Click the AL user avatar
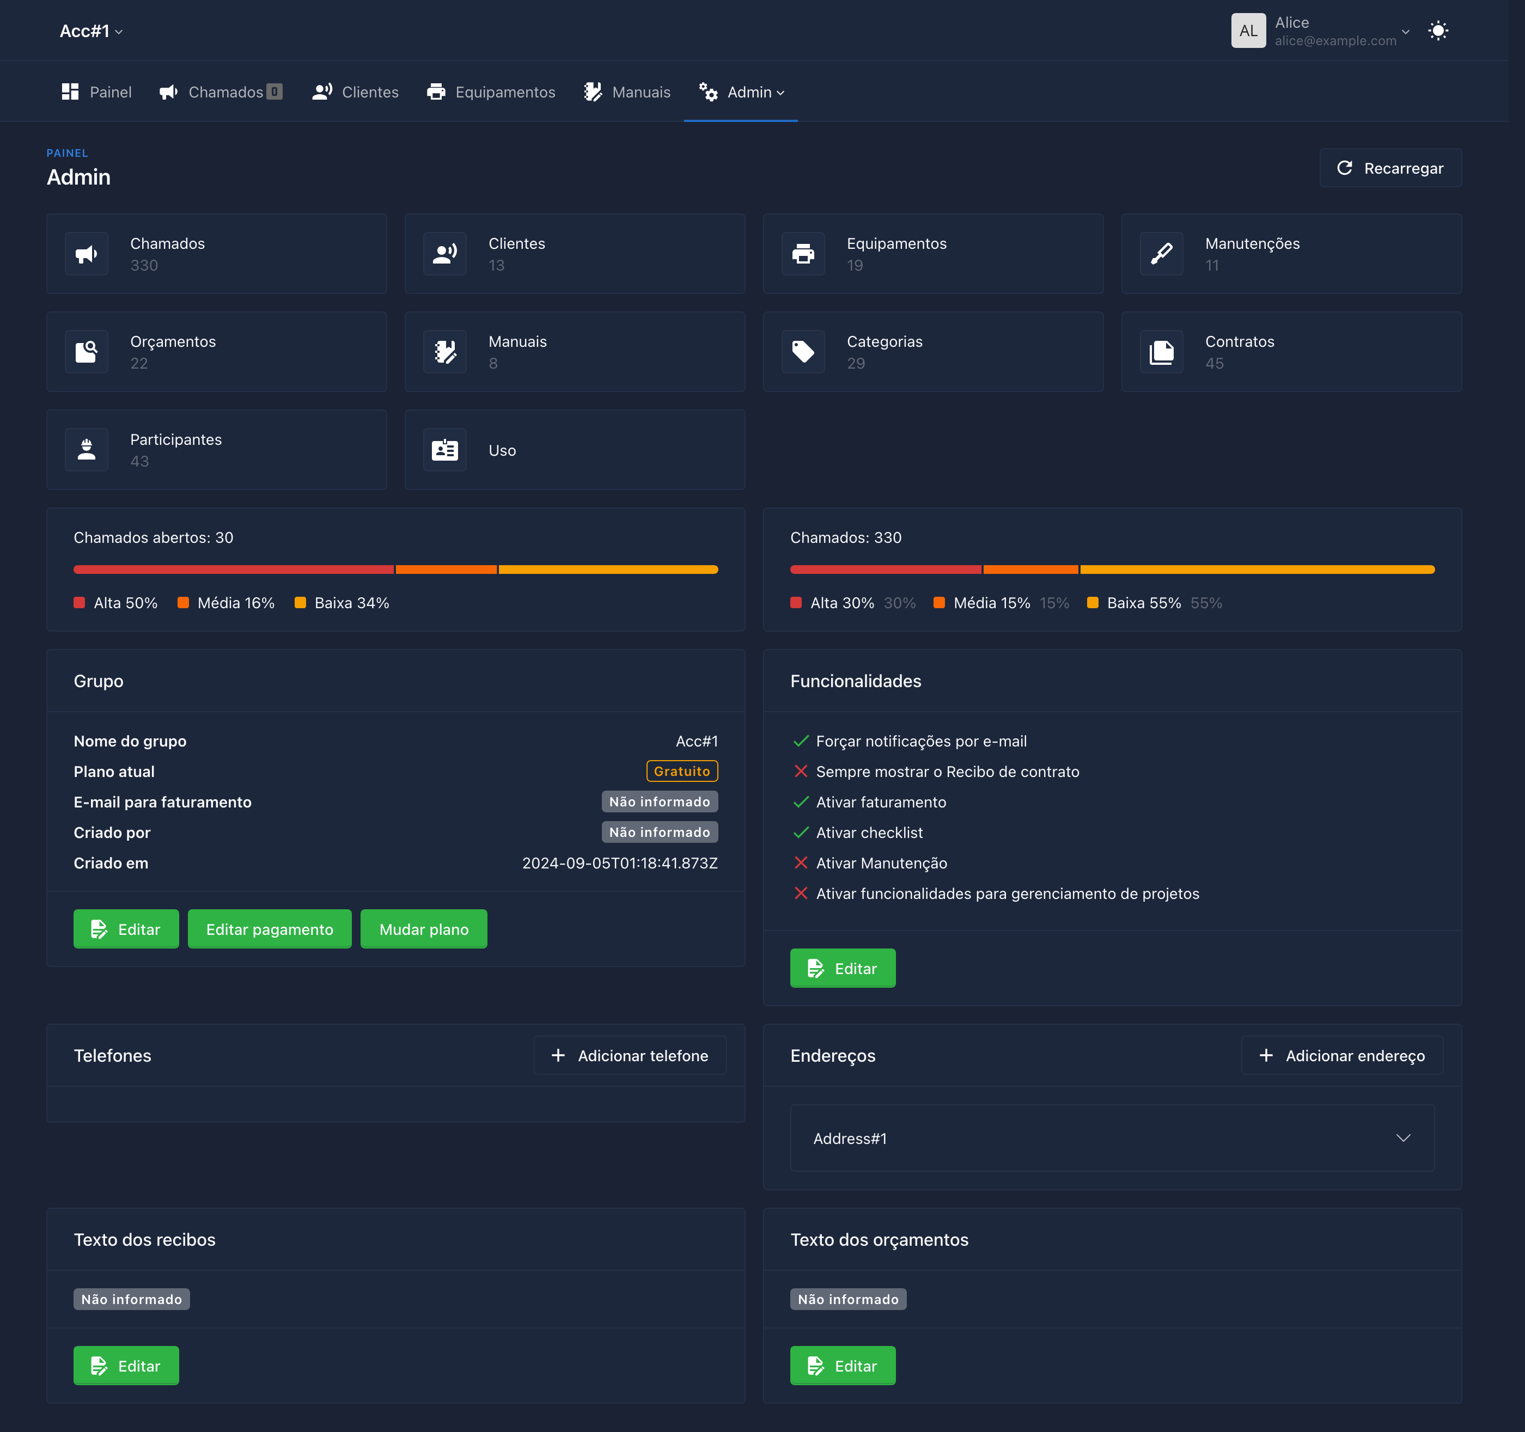This screenshot has height=1432, width=1525. tap(1248, 30)
